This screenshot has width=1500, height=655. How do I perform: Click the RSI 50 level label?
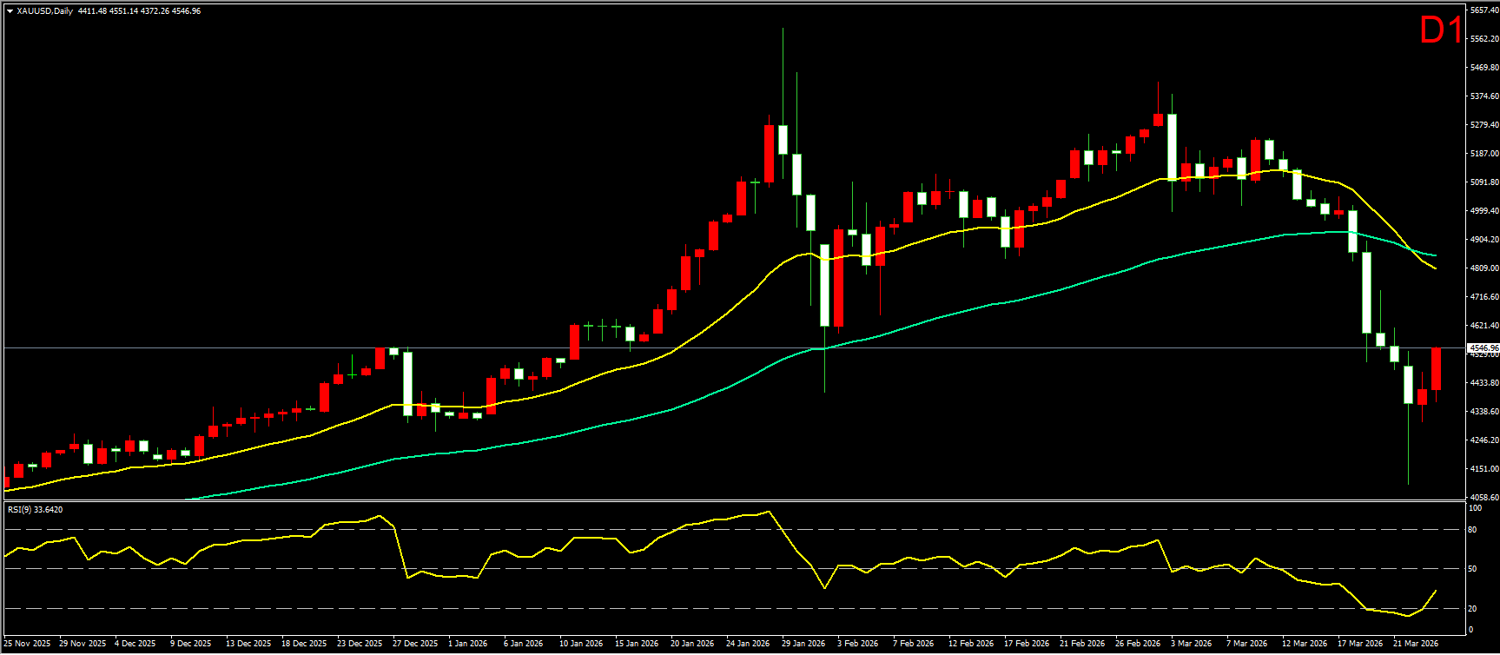[x=1472, y=569]
